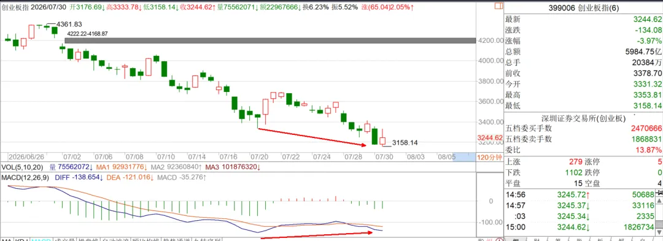Click the orange panel layout icon above price axis
This screenshot has height=241, width=663.
(x=498, y=6)
